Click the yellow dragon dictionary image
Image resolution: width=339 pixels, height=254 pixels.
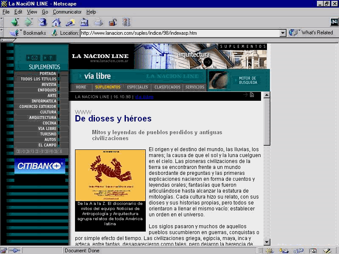(x=110, y=175)
